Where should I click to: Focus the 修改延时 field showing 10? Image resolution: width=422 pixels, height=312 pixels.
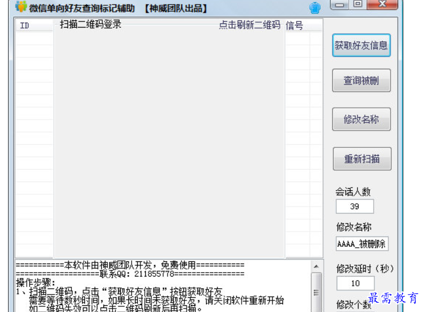point(355,283)
